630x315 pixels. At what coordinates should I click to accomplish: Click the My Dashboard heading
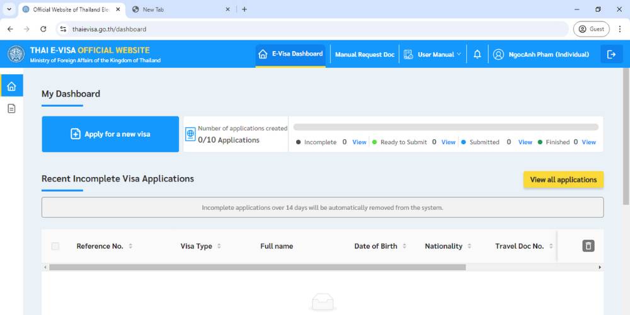[71, 94]
